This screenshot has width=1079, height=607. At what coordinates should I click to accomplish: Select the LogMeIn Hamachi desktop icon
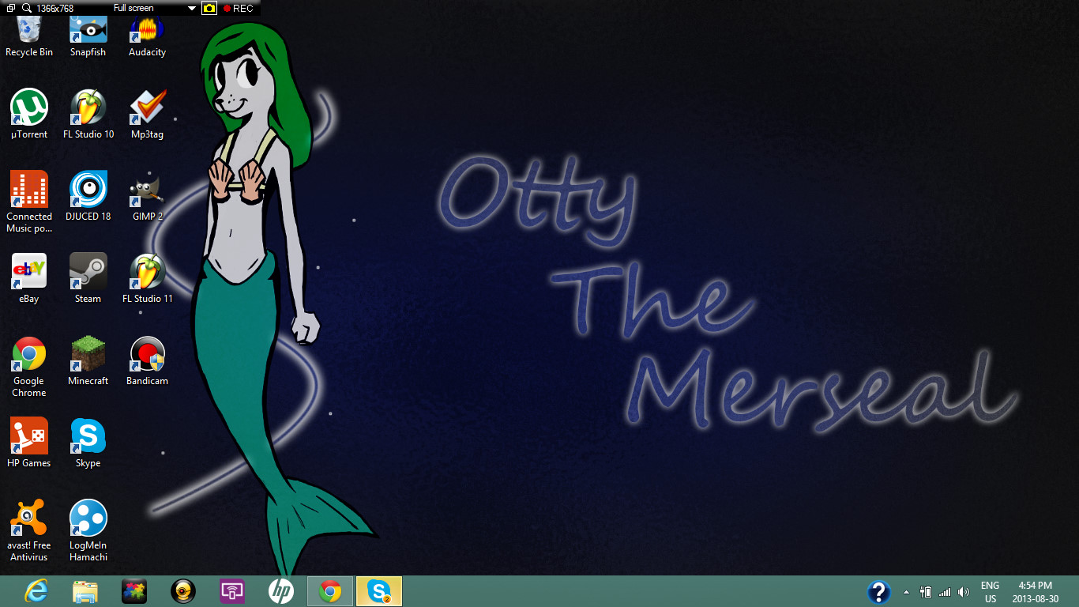point(88,531)
